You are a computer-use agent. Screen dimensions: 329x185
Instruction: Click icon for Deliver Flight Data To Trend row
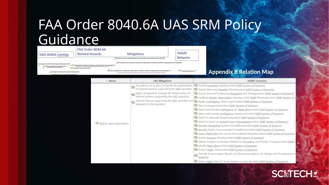[x=196, y=161]
